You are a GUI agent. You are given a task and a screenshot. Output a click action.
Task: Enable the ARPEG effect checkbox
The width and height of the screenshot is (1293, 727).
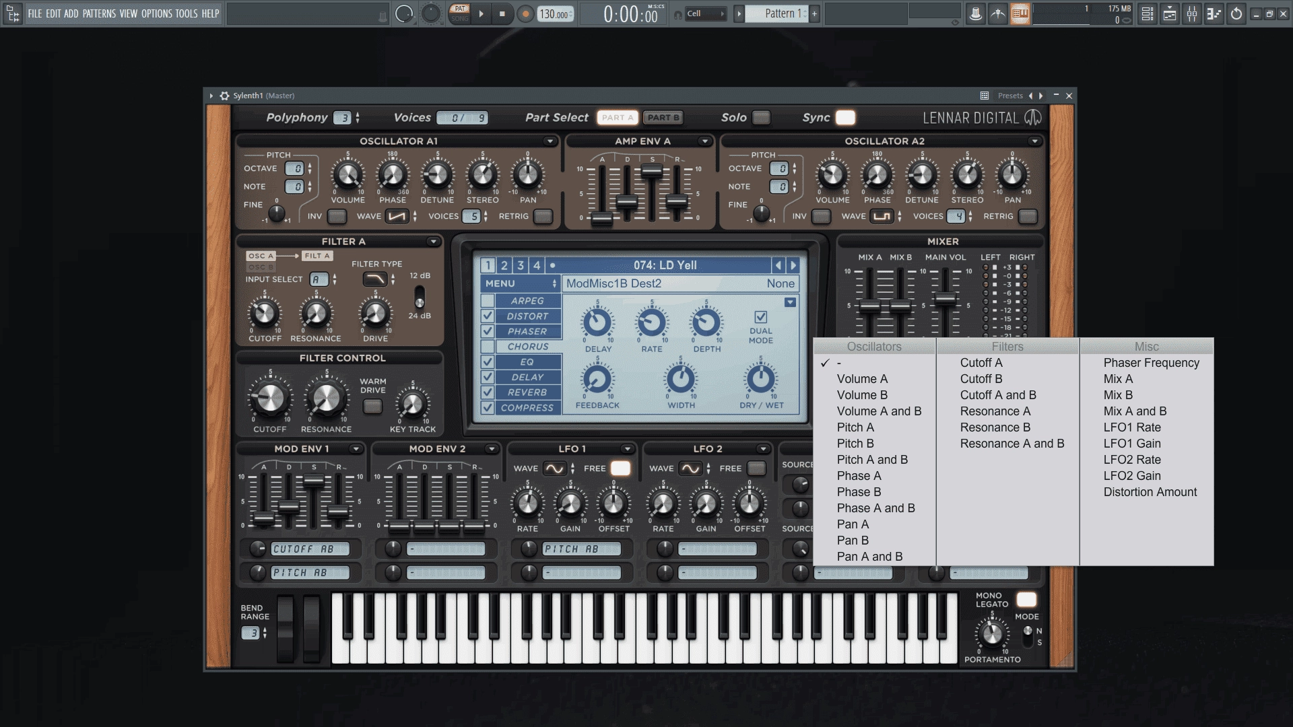[x=488, y=301]
